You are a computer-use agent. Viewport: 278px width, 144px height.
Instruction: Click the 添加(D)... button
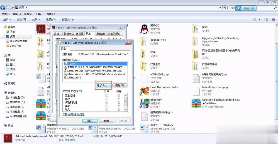pos(104,86)
